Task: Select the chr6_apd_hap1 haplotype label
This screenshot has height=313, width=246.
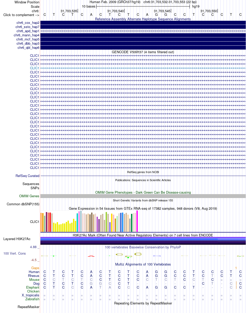Action: (27, 31)
